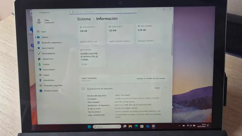Open Personalización settings
Viewport: 242px width, 136px height.
click(x=49, y=54)
